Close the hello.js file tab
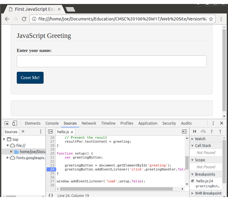Image resolution: width=228 pixels, height=201 pixels. point(72,132)
